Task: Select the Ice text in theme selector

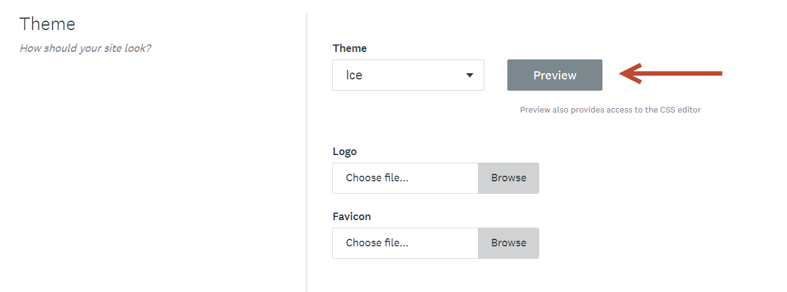Action: tap(354, 76)
